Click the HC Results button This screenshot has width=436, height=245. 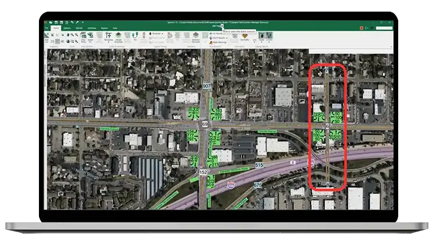point(217,33)
